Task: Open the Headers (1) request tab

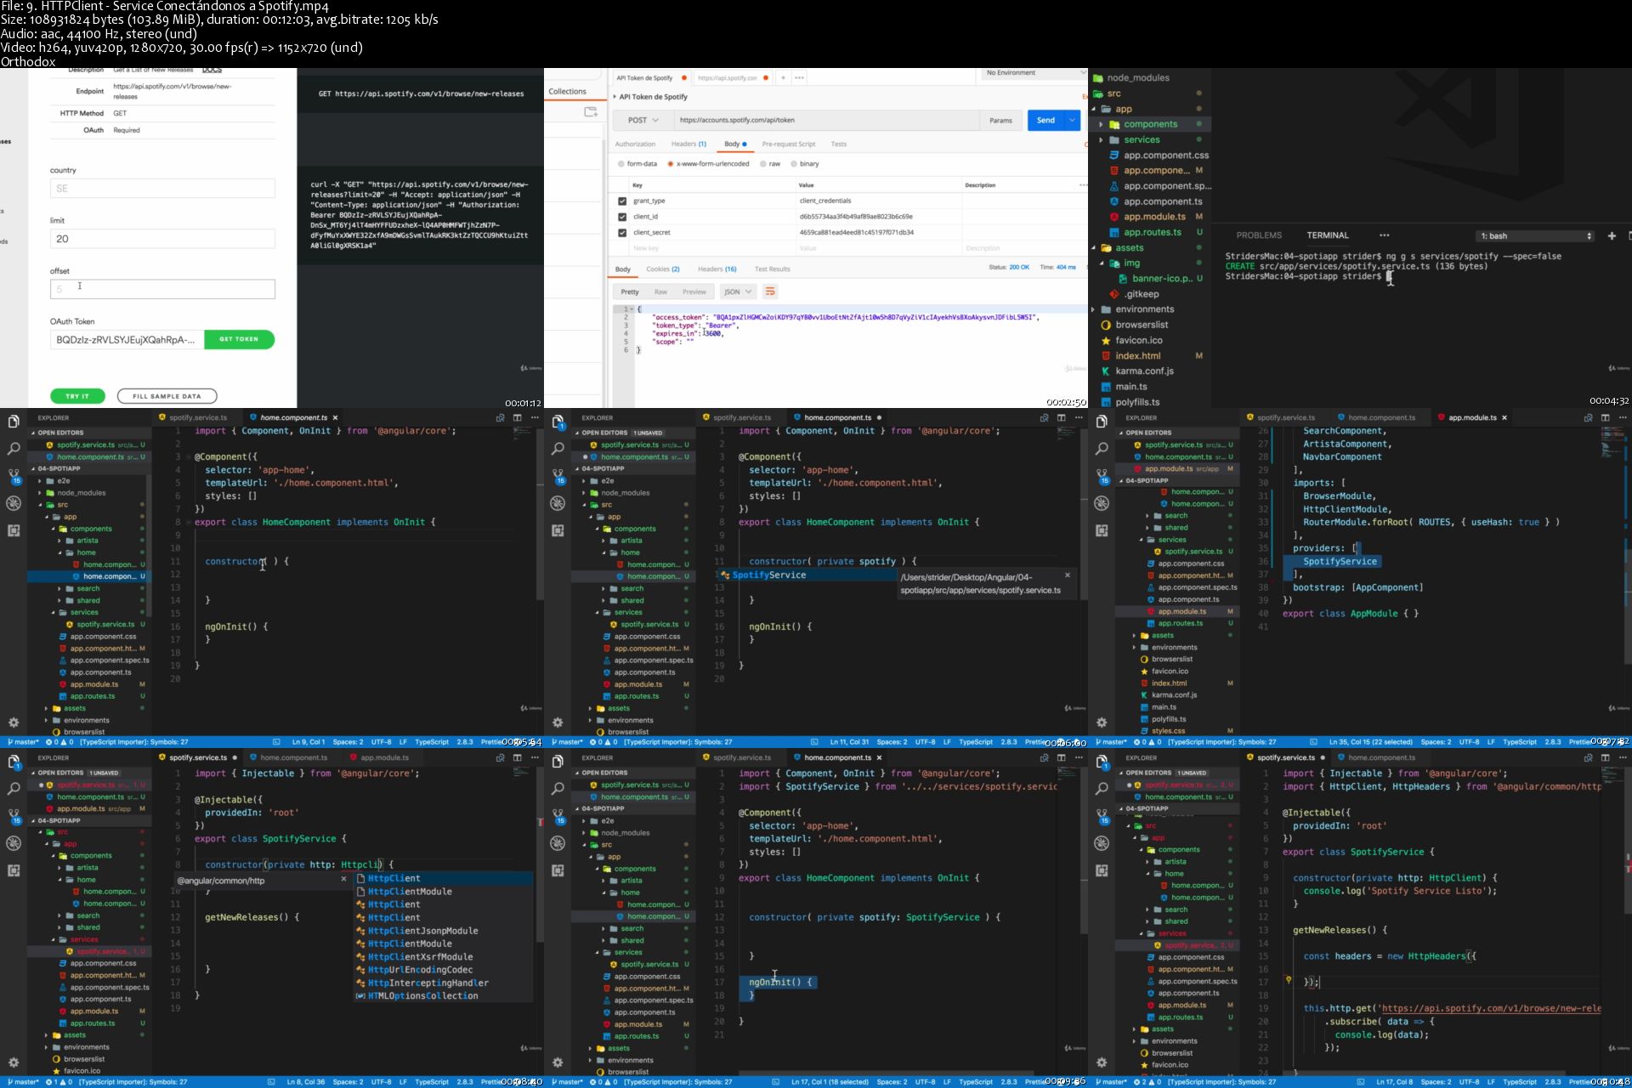Action: click(688, 144)
